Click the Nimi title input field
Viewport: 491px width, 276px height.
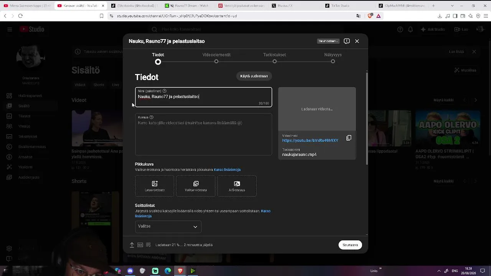pos(203,97)
